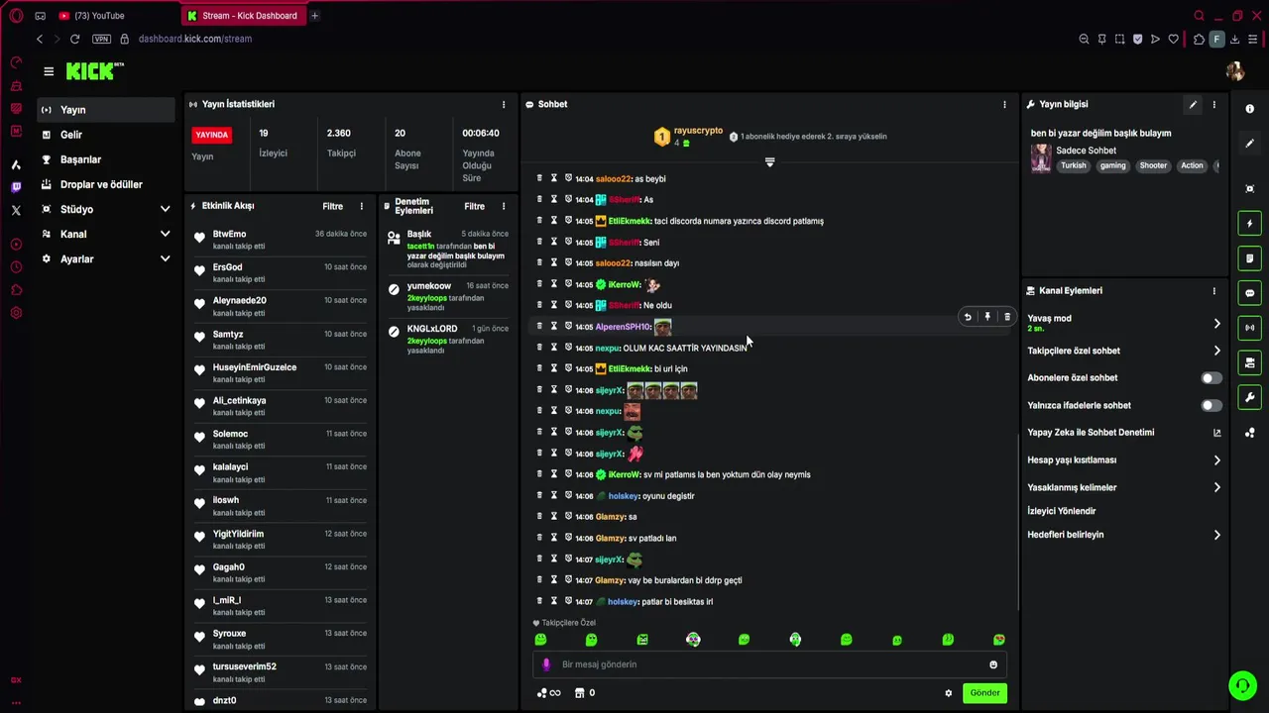
Task: Open Yayın bilgisi three-dot menu
Action: 1213,104
